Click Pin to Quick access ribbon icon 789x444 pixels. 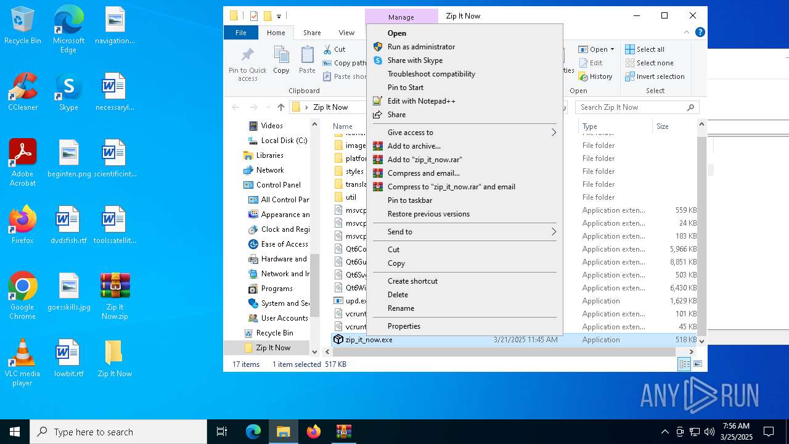click(248, 64)
